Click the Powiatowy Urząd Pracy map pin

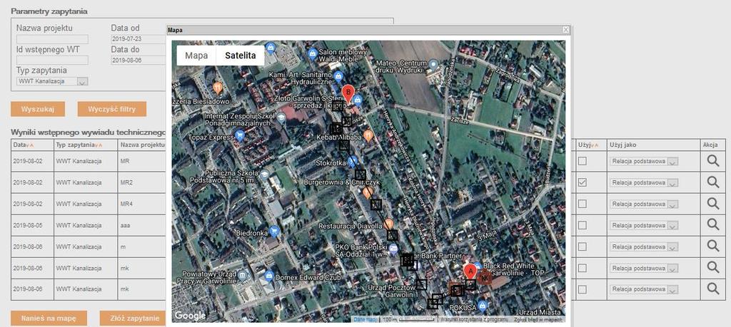pos(241,276)
